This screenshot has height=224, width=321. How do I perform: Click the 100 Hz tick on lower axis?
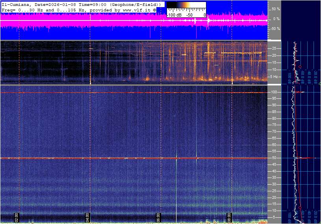(x=275, y=92)
